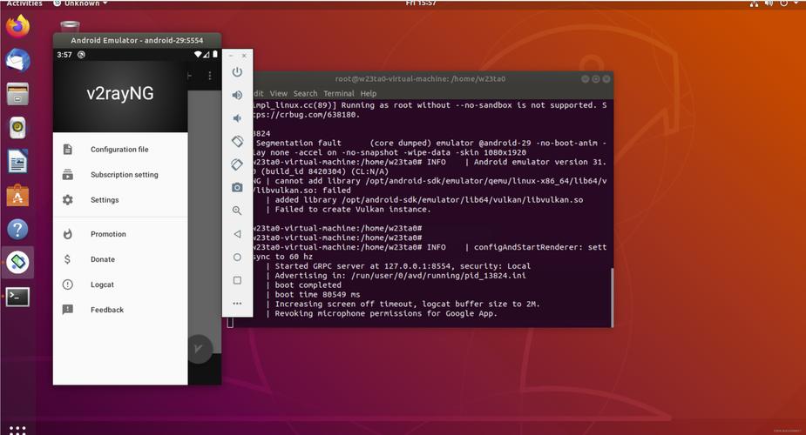Open the emulator extended controls (three dots)
Image resolution: width=806 pixels, height=435 pixels.
click(x=237, y=304)
